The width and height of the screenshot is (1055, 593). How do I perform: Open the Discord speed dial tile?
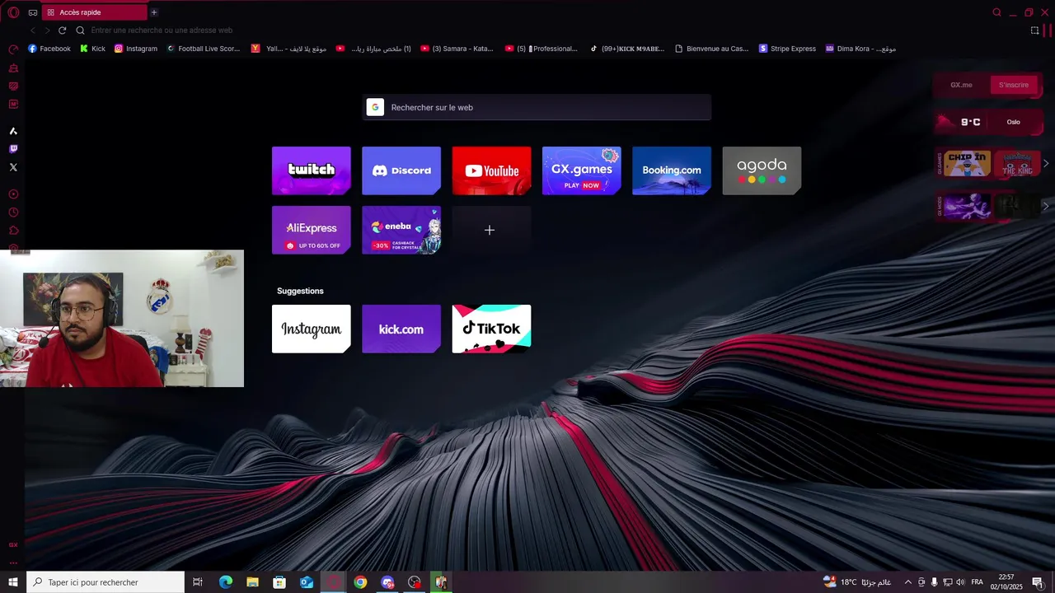point(401,170)
